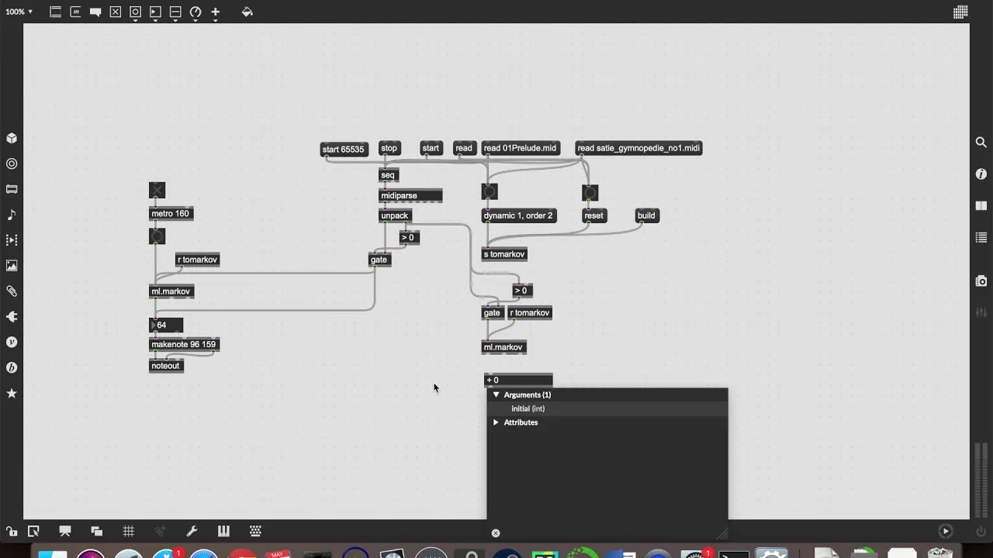Open the reference book right sidebar icon
Viewport: 993px width, 558px height.
click(981, 206)
